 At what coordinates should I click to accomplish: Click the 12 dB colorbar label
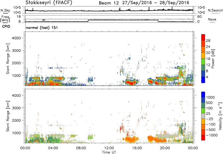click(x=208, y=65)
